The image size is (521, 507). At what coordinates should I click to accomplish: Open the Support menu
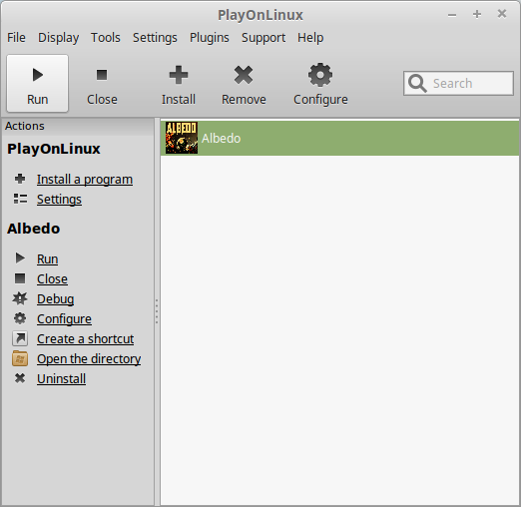pos(263,38)
